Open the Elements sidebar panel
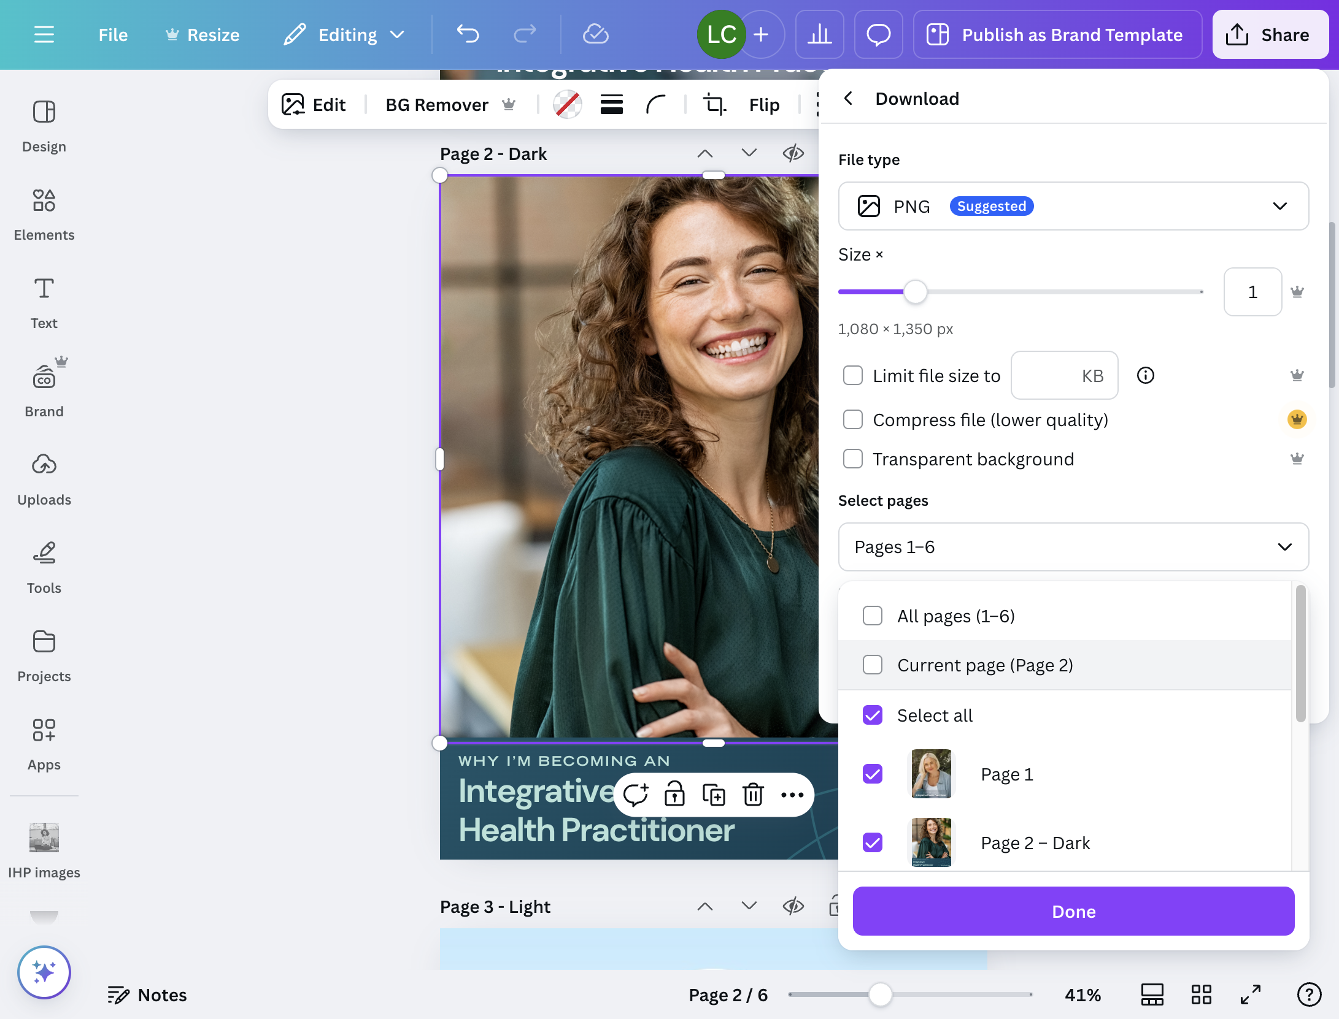The image size is (1339, 1019). click(44, 215)
